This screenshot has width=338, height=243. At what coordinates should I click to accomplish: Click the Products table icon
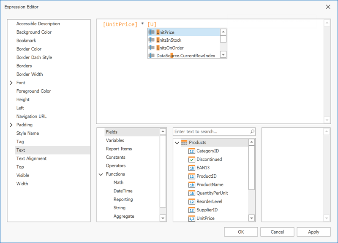pos(184,142)
